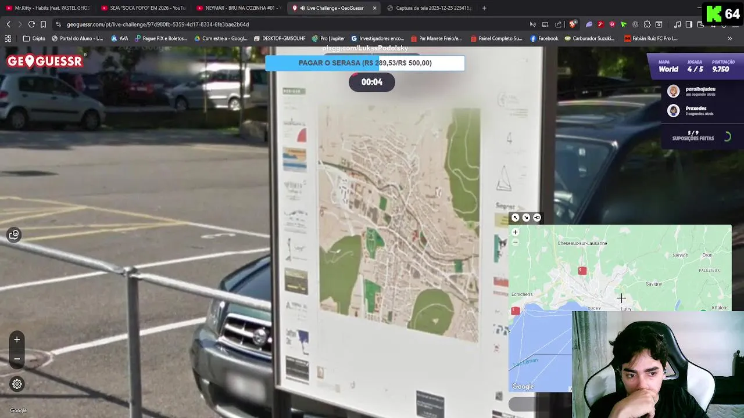The height and width of the screenshot is (418, 744).
Task: Click the PAGAR O SERASA donation progress bar
Action: tap(365, 63)
